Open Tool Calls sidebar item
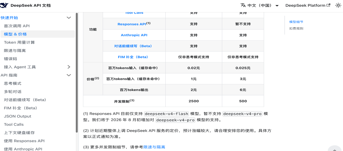The image size is (343, 151). coord(14,124)
